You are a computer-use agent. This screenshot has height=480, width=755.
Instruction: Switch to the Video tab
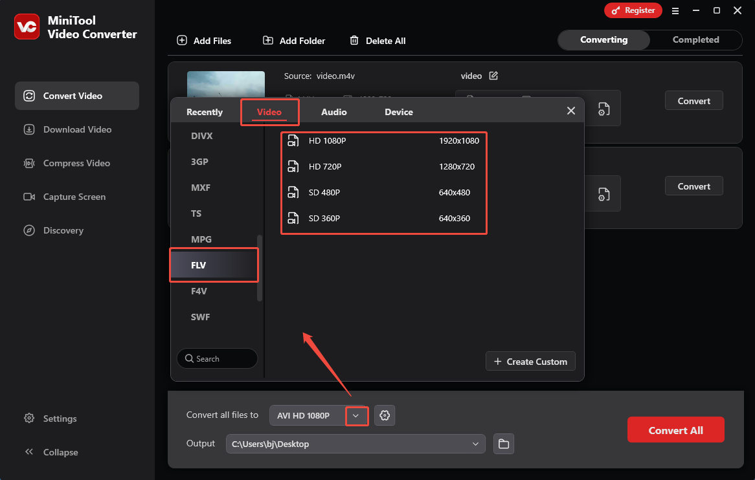pyautogui.click(x=269, y=112)
